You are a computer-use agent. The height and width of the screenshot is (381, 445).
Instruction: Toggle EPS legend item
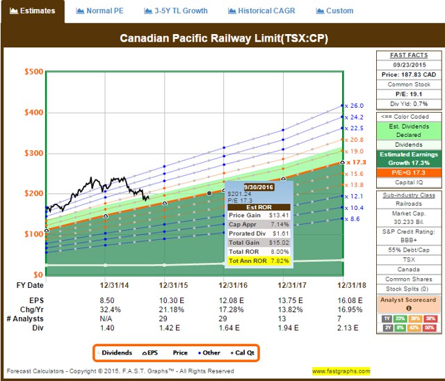(x=150, y=352)
